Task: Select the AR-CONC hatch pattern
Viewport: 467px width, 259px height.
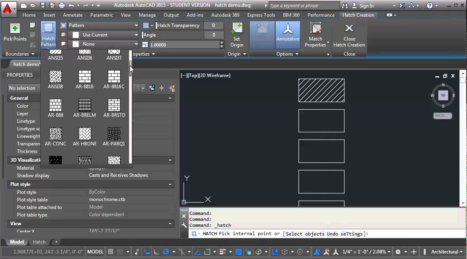Action: click(56, 137)
